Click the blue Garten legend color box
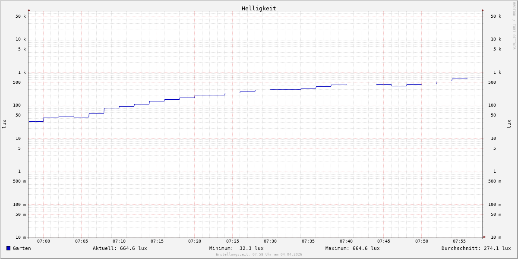The height and width of the screenshot is (259, 518). 8,248
